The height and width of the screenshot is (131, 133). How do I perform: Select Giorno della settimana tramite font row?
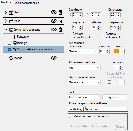tap(34, 49)
